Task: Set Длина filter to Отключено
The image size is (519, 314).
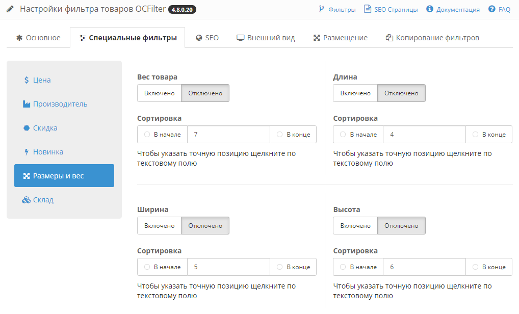Action: (x=401, y=93)
